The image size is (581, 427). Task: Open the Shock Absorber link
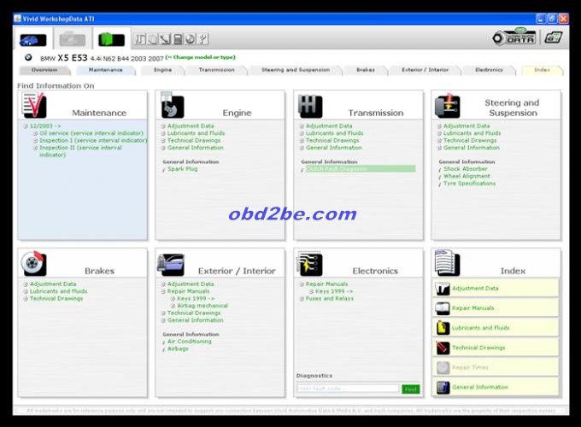[466, 169]
